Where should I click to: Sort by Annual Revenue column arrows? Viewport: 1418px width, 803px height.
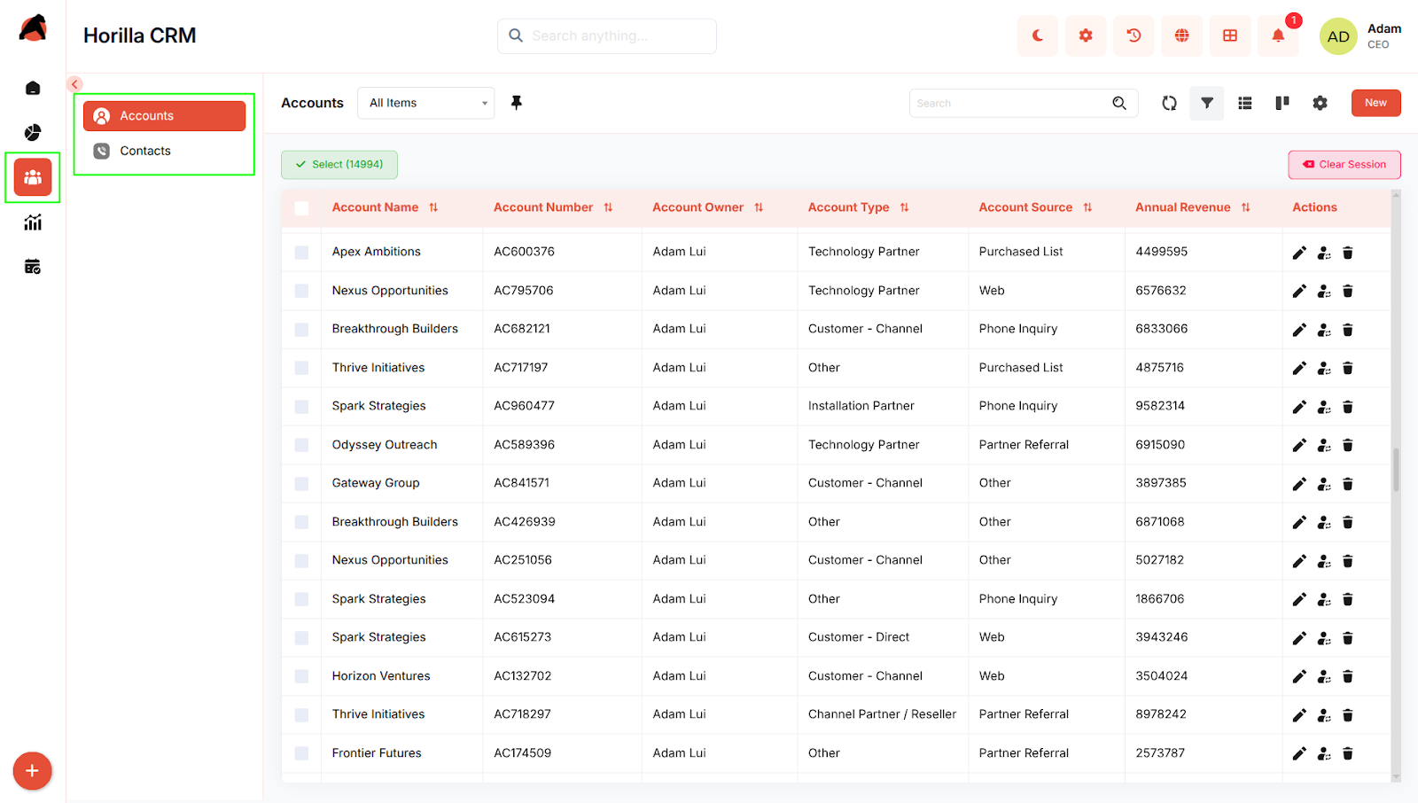(x=1245, y=207)
